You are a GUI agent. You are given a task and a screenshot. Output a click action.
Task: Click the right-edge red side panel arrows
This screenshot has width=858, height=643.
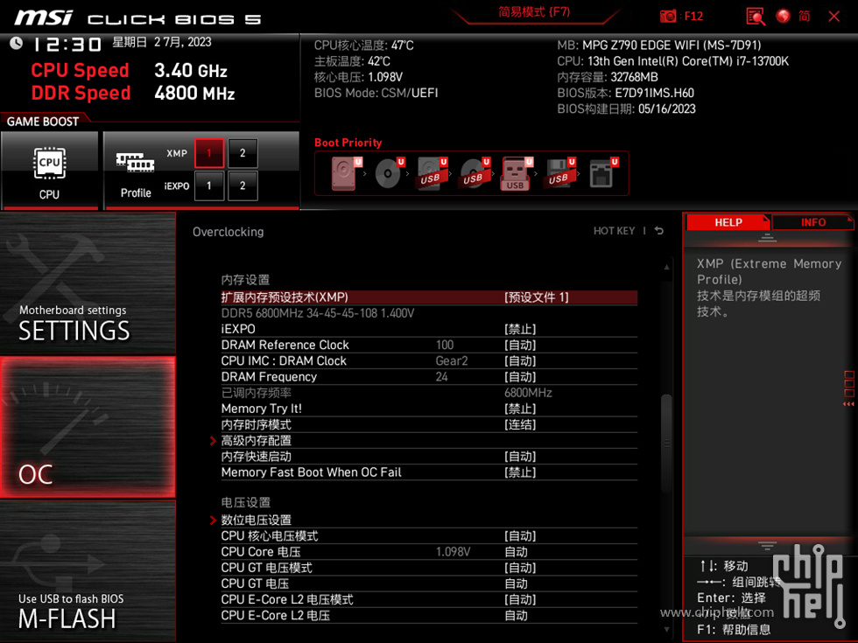click(x=848, y=404)
